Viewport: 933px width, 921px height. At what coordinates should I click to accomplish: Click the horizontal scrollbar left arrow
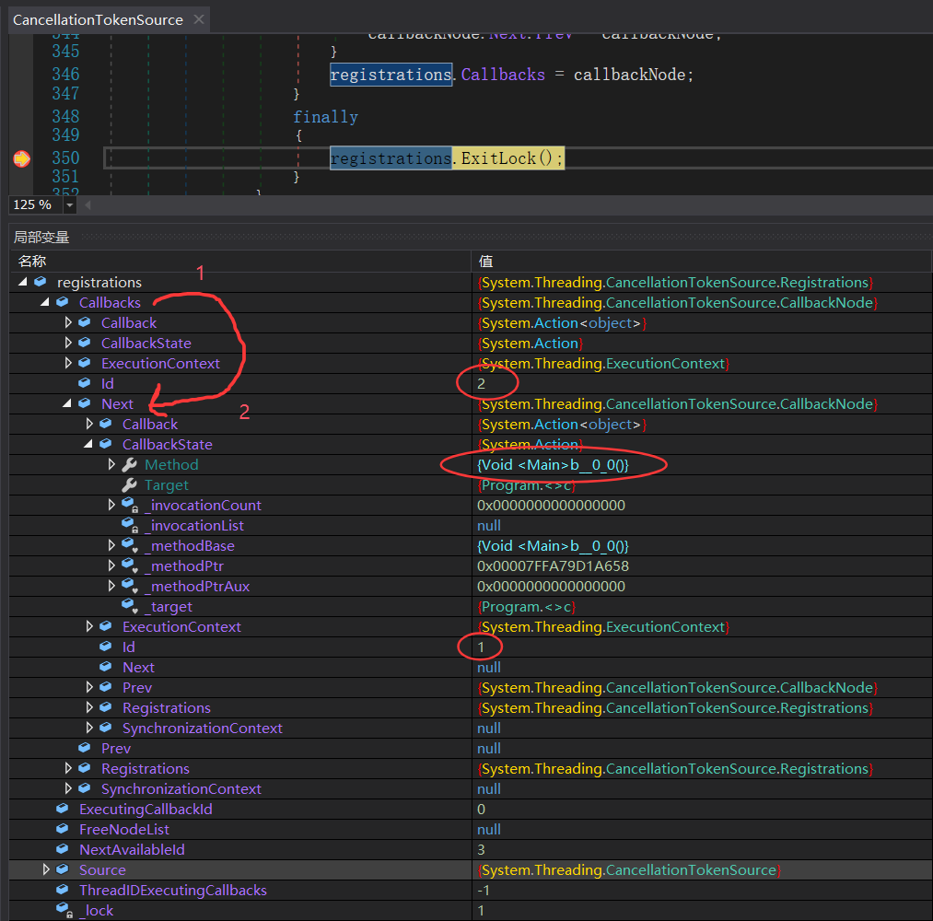tap(87, 204)
